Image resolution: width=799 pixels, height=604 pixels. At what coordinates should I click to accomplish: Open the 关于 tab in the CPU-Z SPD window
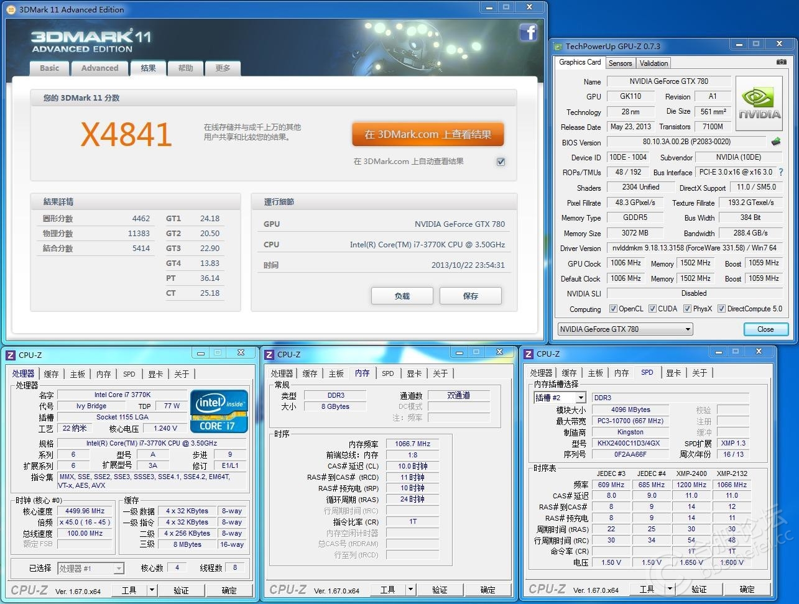pyautogui.click(x=700, y=373)
